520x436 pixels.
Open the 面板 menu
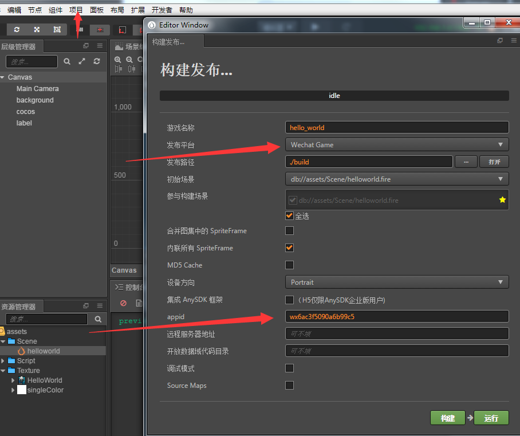tap(97, 10)
